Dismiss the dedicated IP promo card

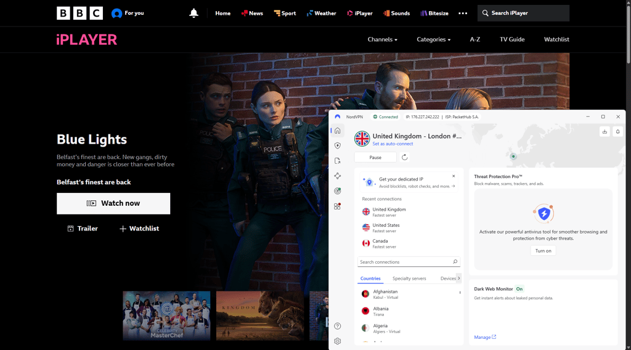coord(454,176)
